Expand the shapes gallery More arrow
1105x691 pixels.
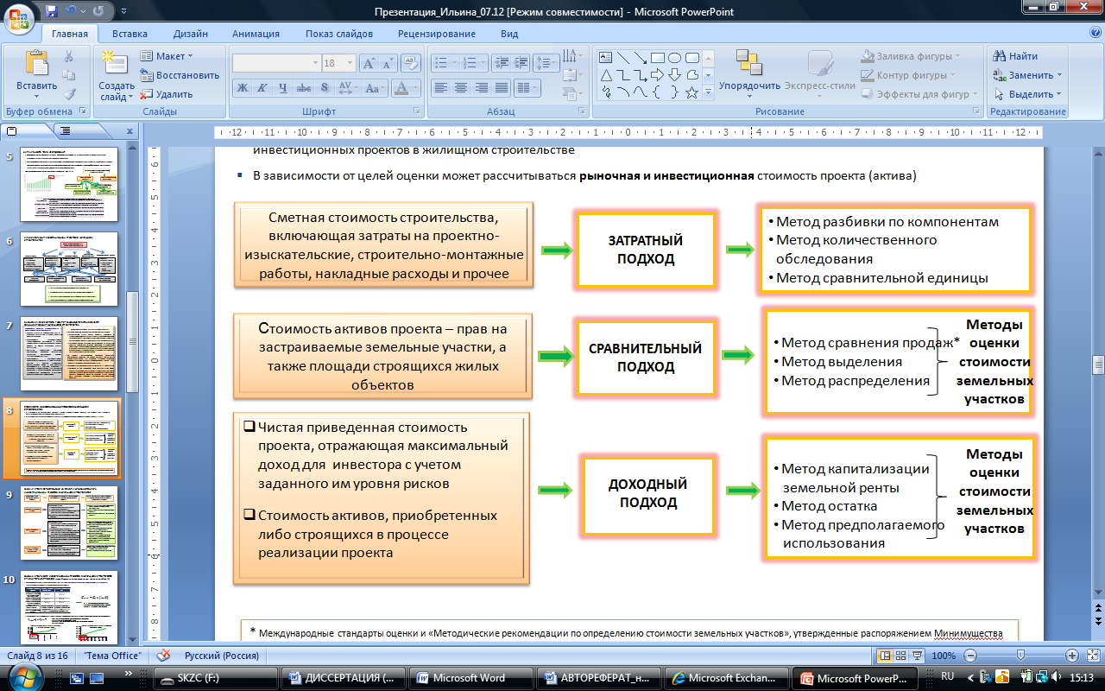click(708, 92)
